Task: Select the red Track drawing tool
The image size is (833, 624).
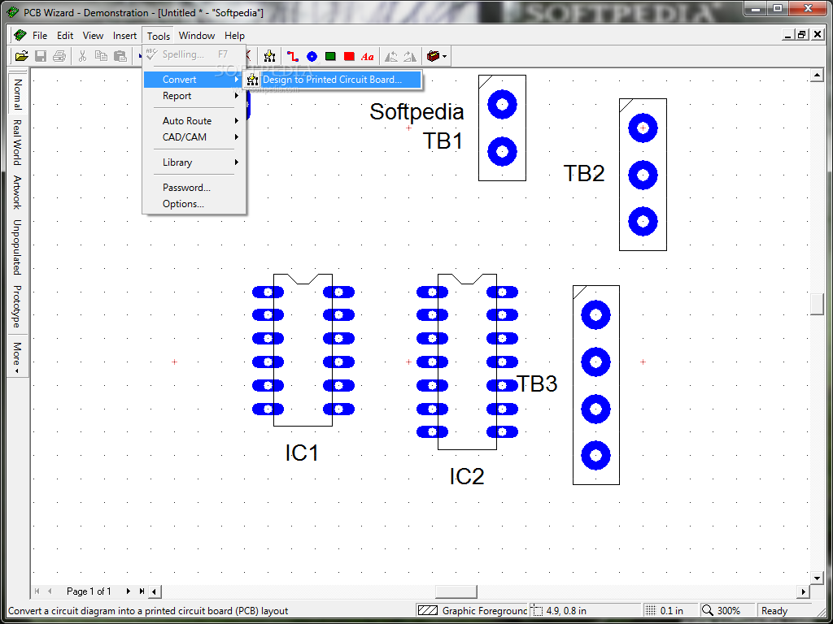Action: point(293,56)
